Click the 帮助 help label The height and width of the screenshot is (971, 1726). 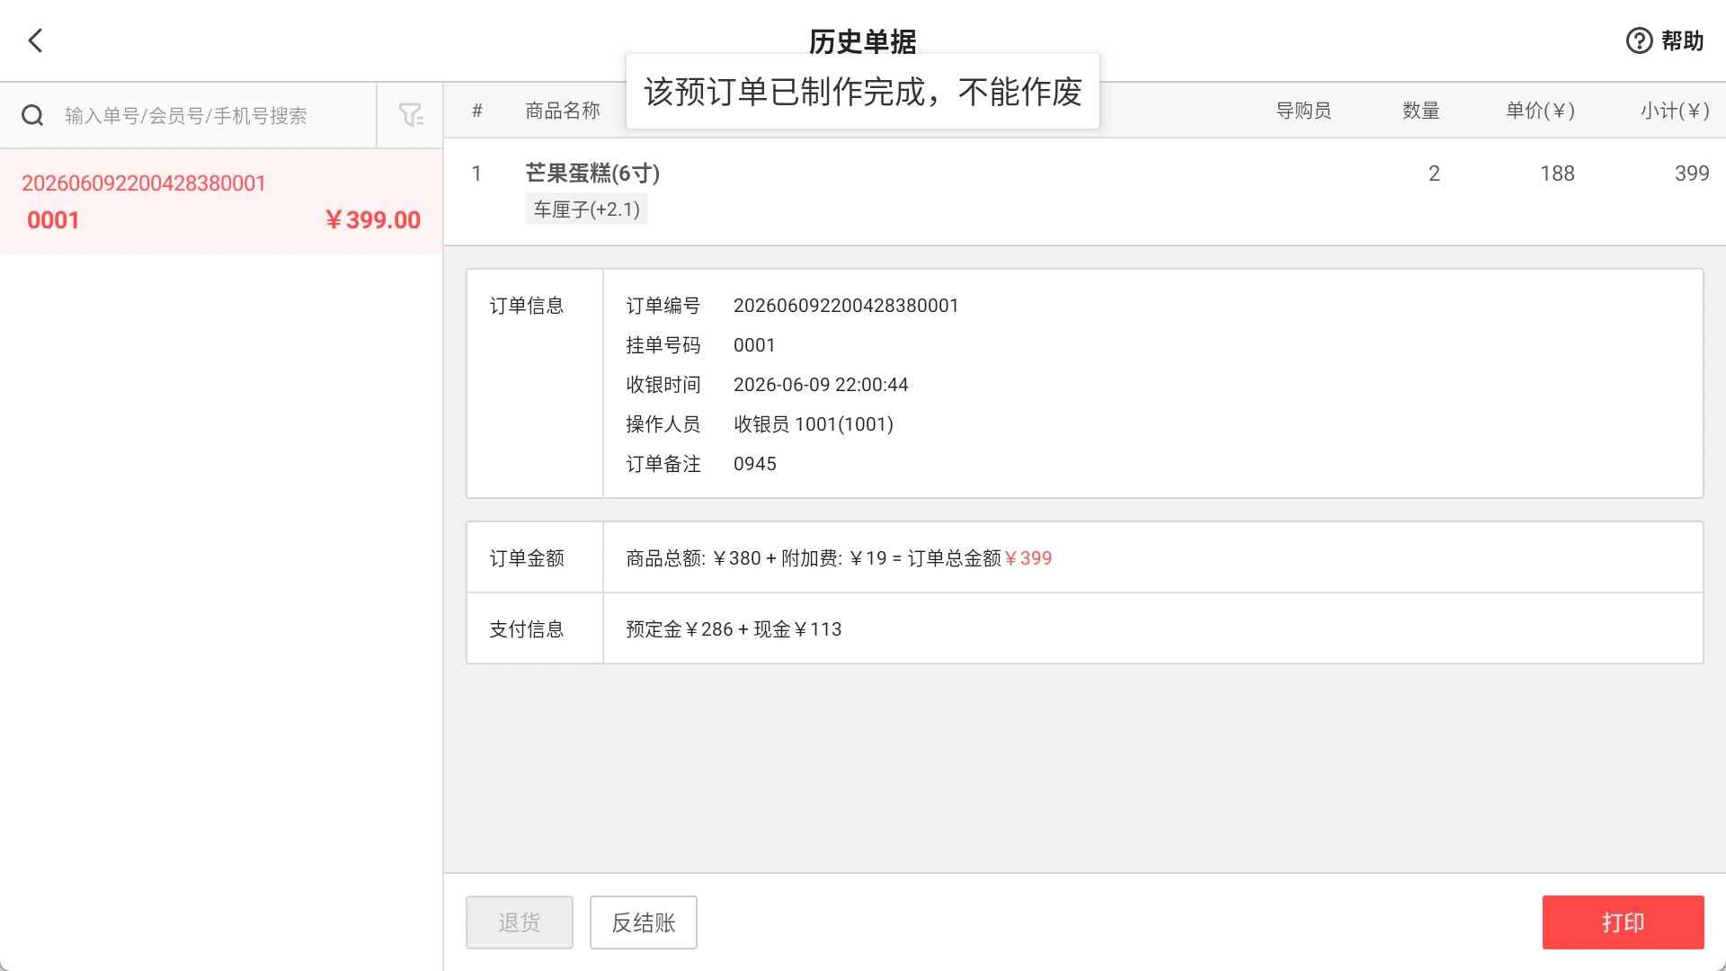(1682, 40)
